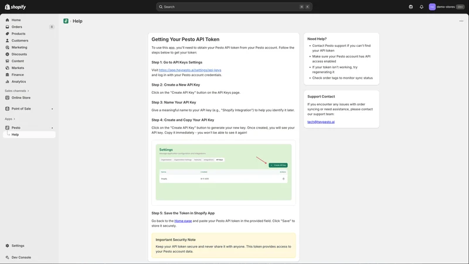Click the Pesto app icon in sidebar
This screenshot has height=264, width=469.
[7, 128]
